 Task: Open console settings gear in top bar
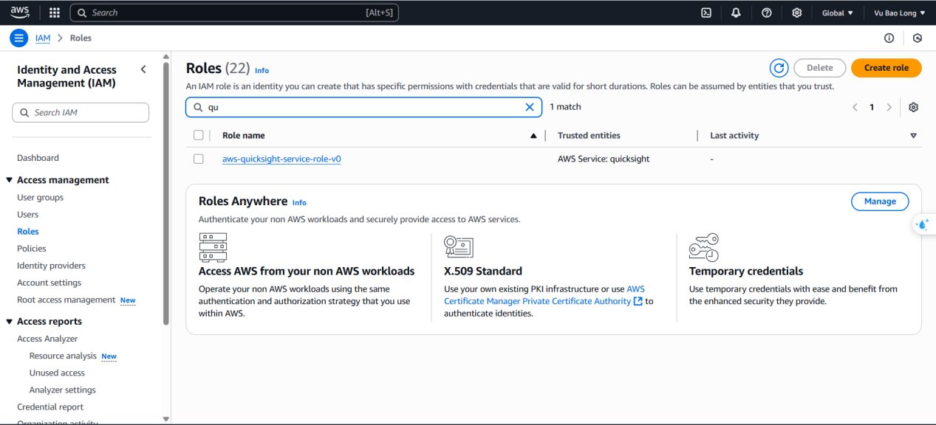[x=796, y=13]
